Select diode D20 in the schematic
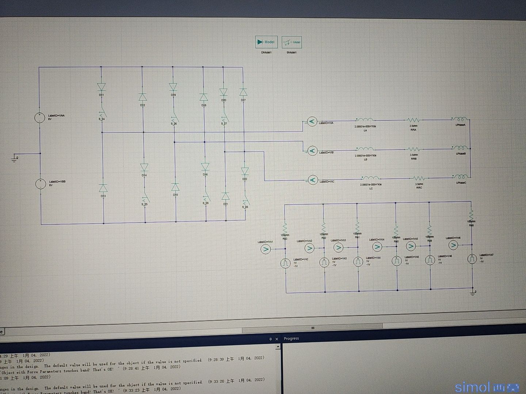 coord(224,92)
